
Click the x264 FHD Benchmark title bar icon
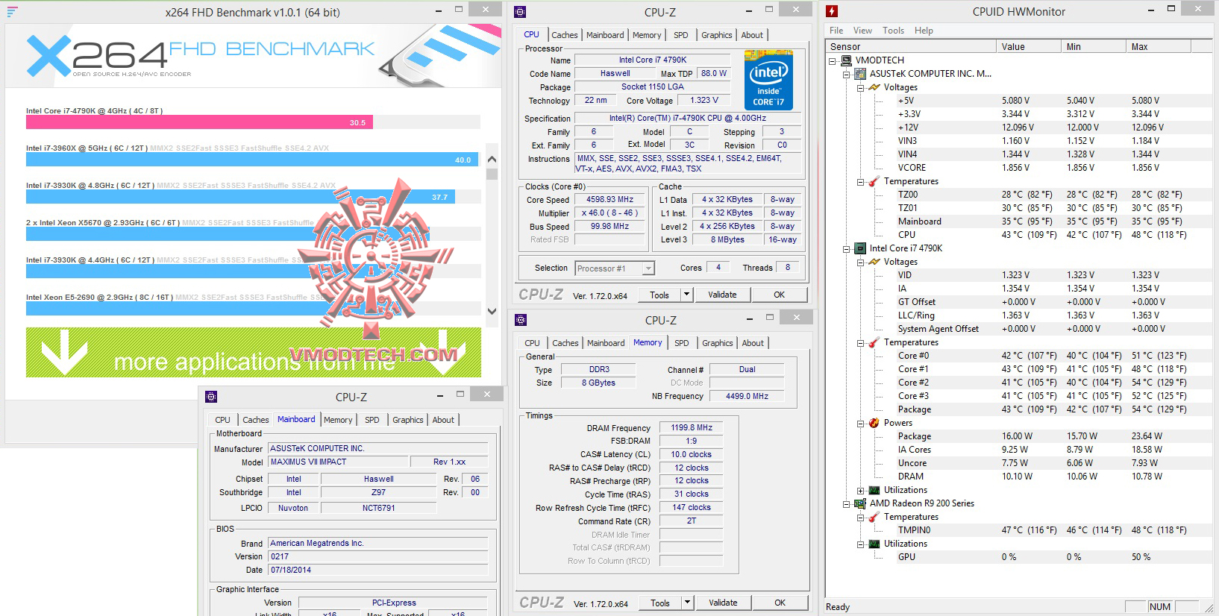point(12,12)
